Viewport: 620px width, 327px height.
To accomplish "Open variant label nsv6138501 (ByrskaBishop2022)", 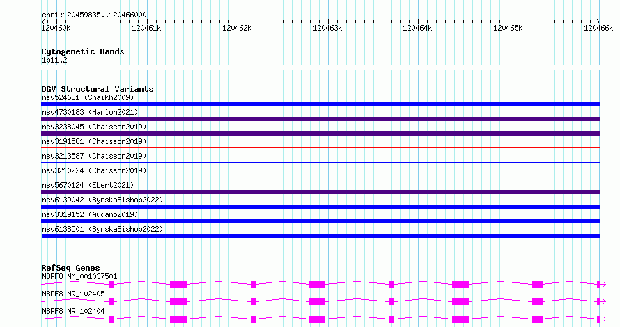I will point(102,229).
